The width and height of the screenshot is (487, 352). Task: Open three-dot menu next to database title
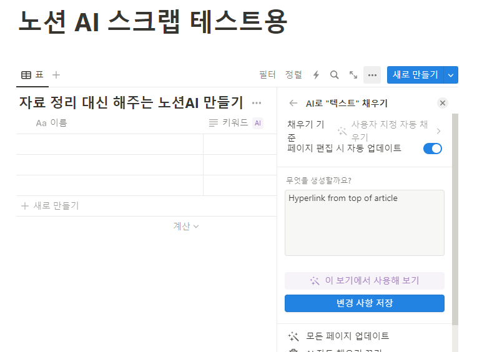[x=257, y=103]
